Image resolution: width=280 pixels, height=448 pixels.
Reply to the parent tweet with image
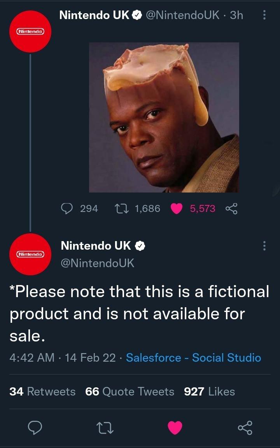click(x=68, y=209)
